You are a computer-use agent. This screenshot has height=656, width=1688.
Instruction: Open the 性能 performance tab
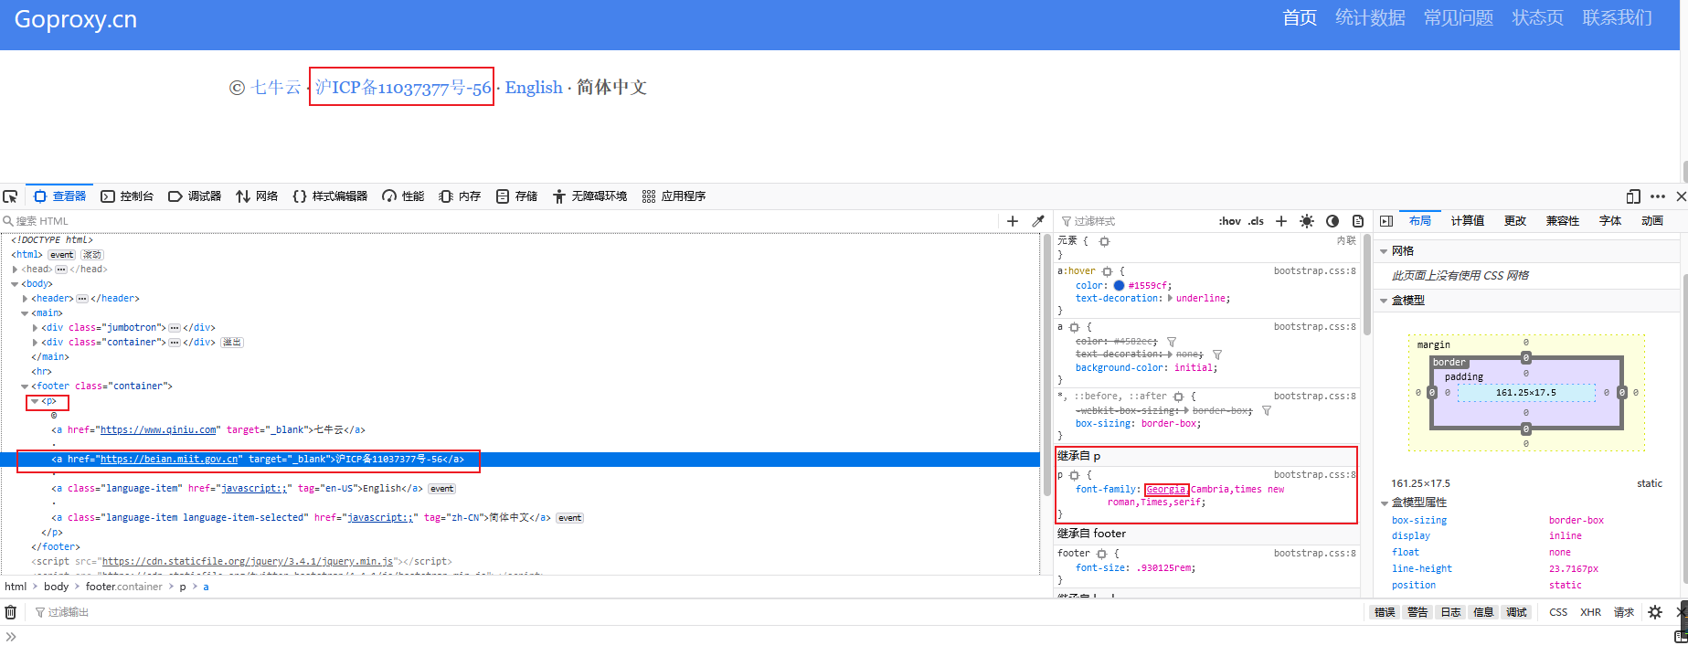tap(403, 196)
